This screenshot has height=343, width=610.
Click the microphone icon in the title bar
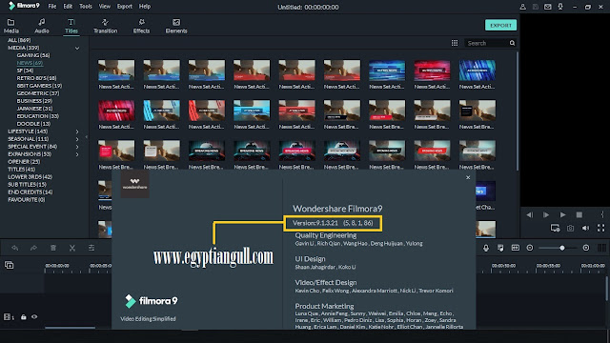click(x=560, y=7)
